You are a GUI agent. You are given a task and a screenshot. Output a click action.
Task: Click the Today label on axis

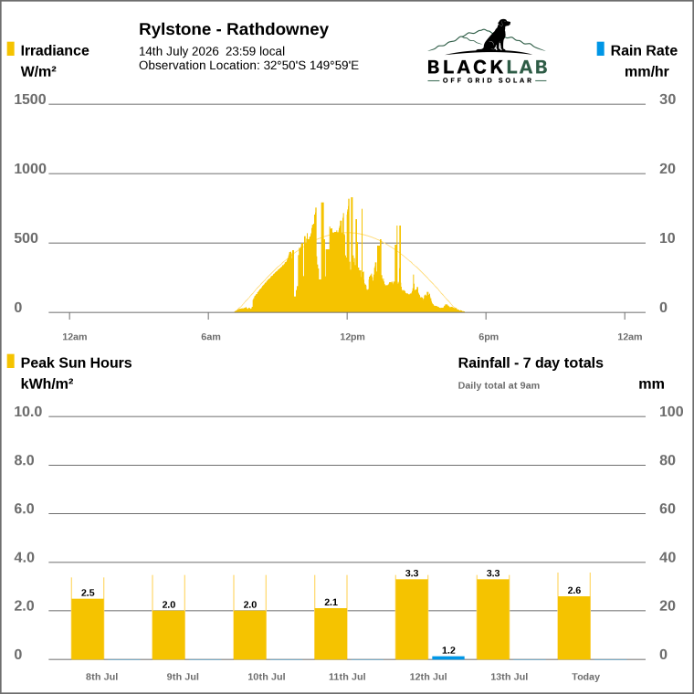click(585, 677)
